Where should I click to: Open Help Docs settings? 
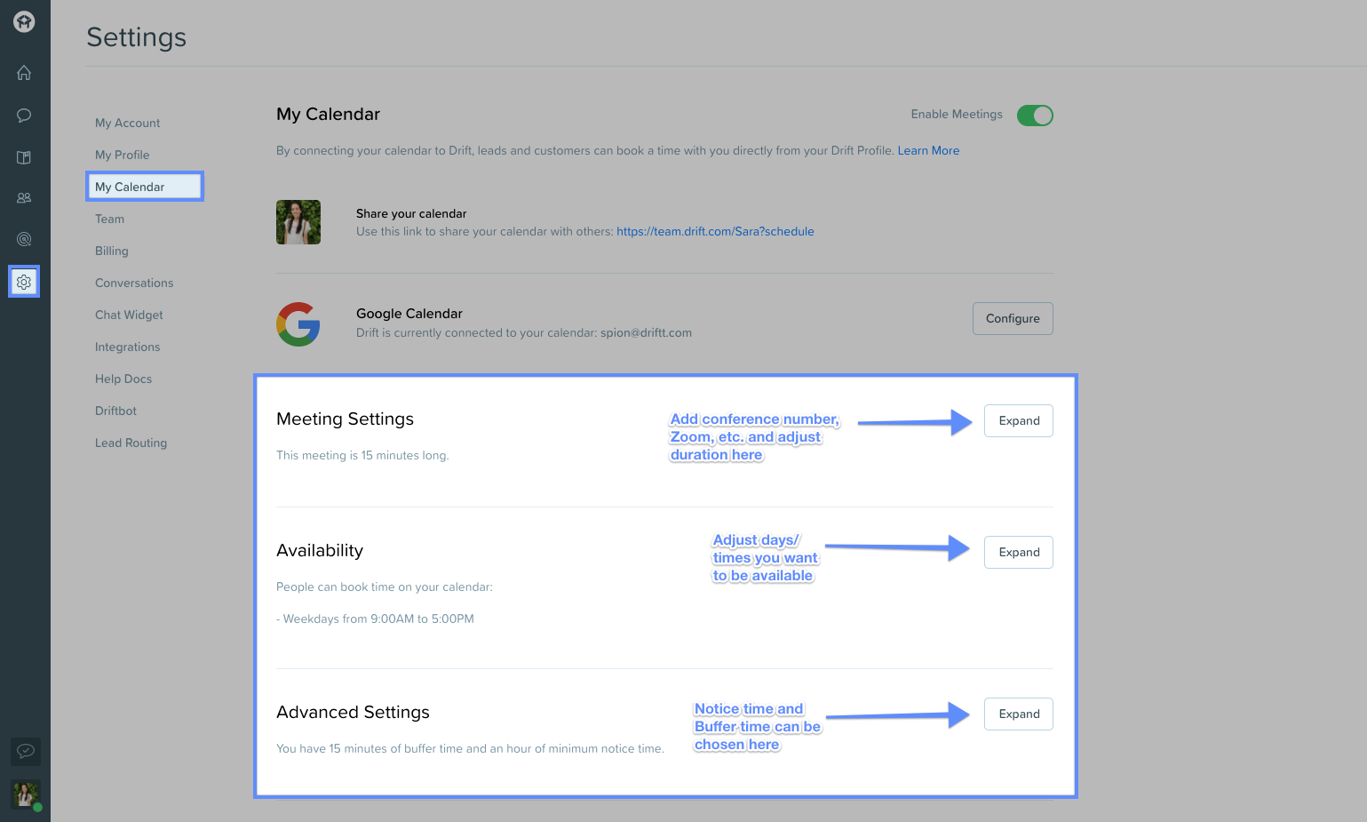tap(123, 379)
